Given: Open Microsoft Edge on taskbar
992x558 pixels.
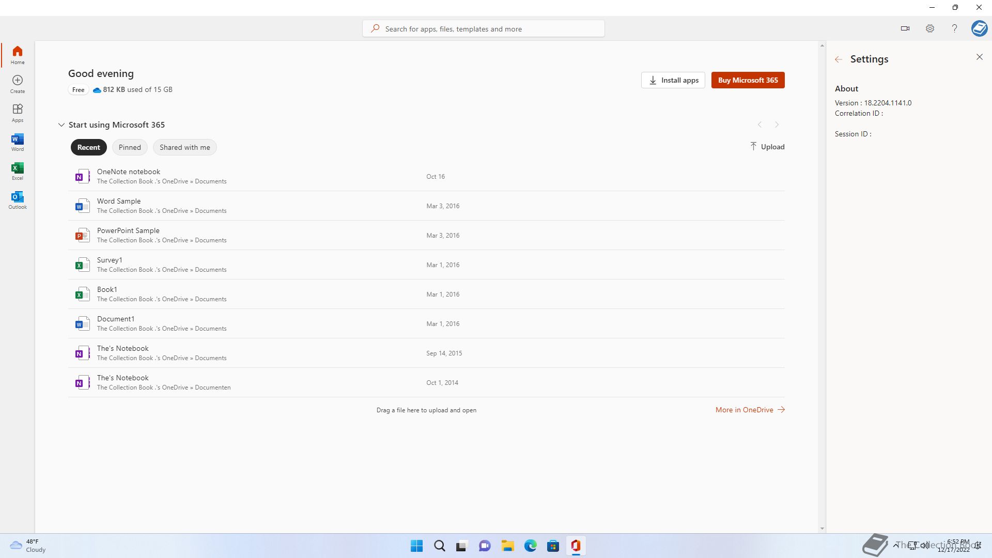Looking at the screenshot, I should [530, 546].
